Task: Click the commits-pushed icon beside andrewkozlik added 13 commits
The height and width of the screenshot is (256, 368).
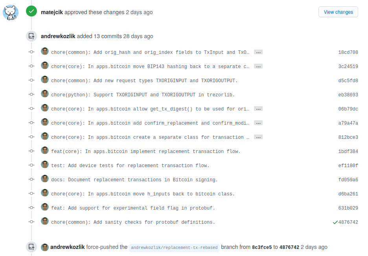Action: [x=31, y=36]
